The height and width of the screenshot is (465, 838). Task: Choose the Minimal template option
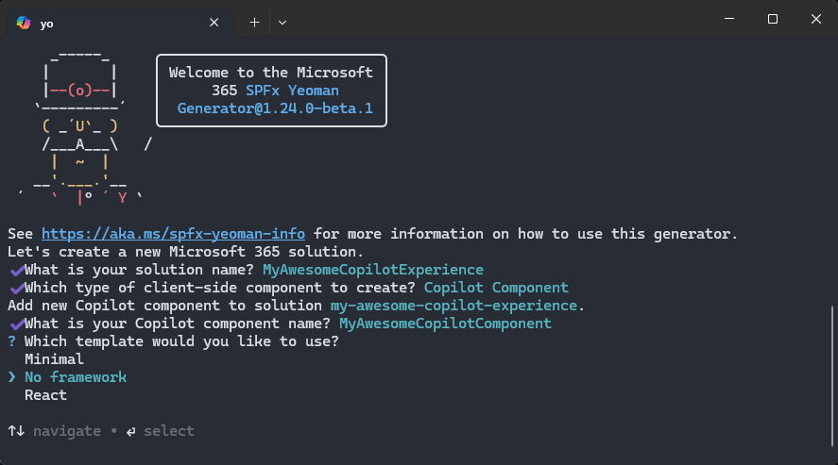coord(54,358)
